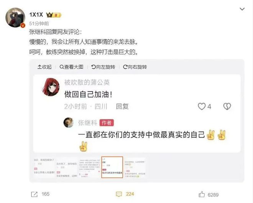This screenshot has width=253, height=203.
Task: Like the comment with the heart icon
Action: pyautogui.click(x=202, y=106)
